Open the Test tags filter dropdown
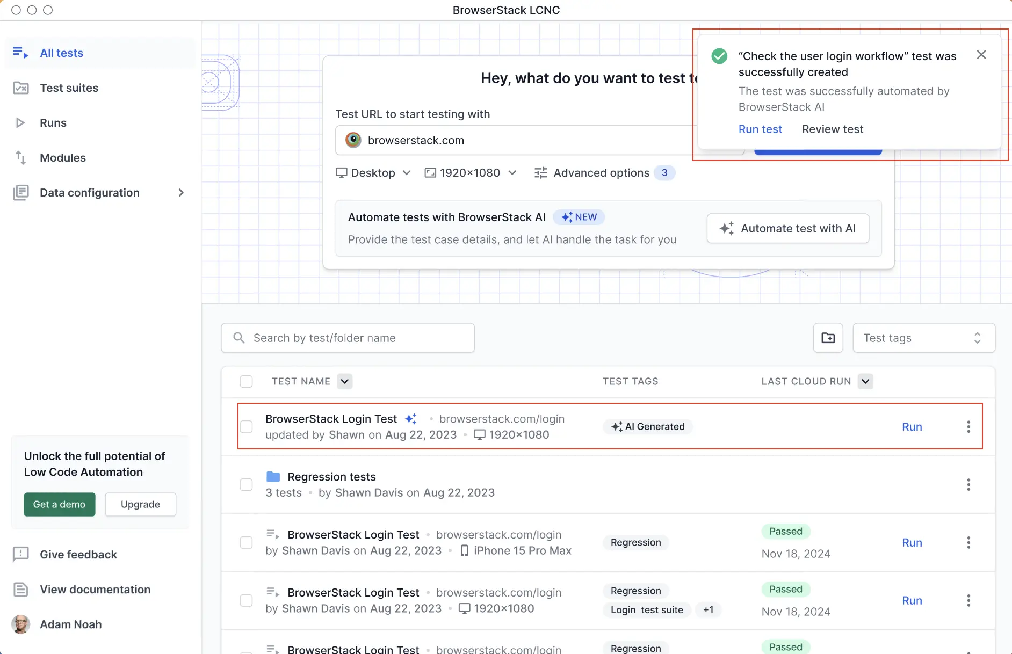Viewport: 1012px width, 654px height. coord(924,338)
